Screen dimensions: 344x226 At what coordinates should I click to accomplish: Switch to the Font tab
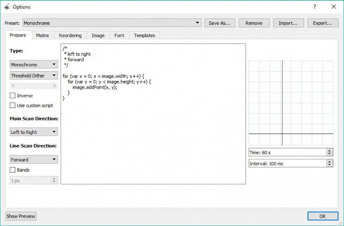click(119, 35)
